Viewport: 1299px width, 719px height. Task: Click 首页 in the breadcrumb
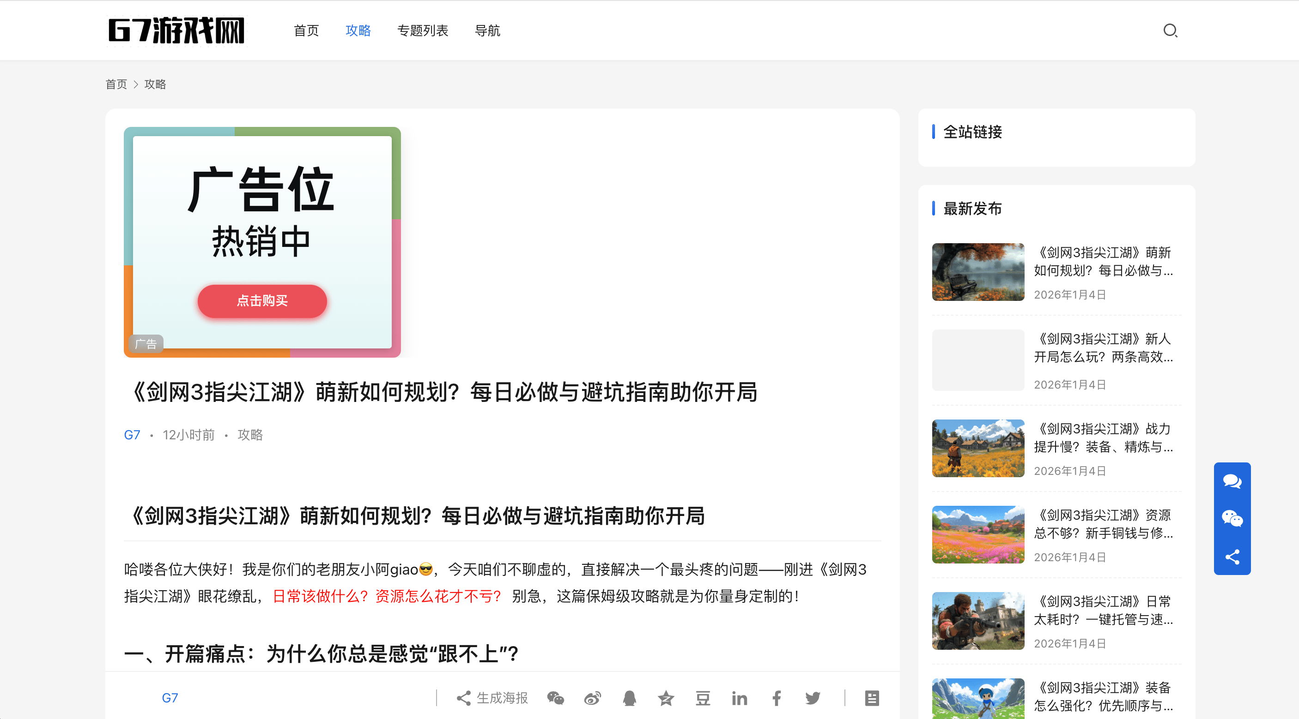116,84
